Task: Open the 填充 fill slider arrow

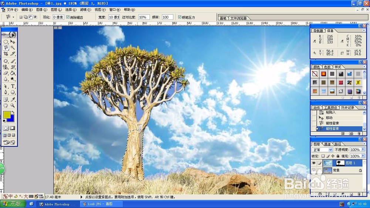Action: [363, 156]
